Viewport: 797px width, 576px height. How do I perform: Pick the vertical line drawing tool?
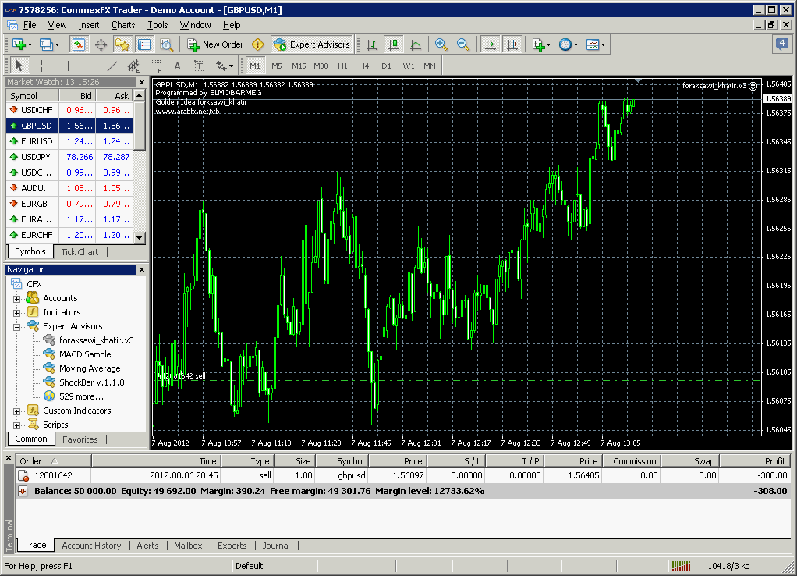[x=68, y=66]
